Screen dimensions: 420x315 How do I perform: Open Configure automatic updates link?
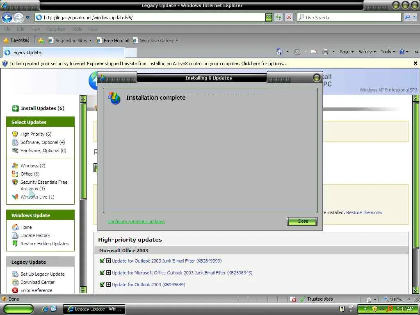click(x=136, y=221)
